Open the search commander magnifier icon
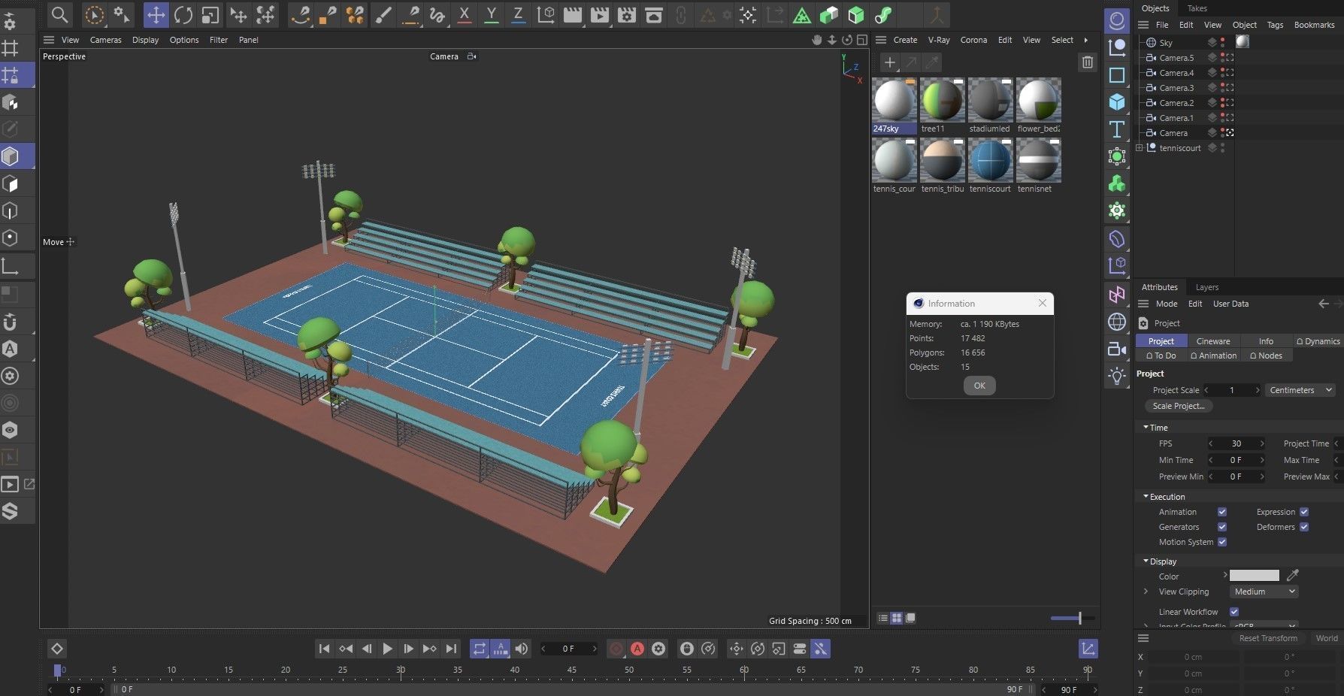This screenshot has width=1344, height=696. coord(60,14)
